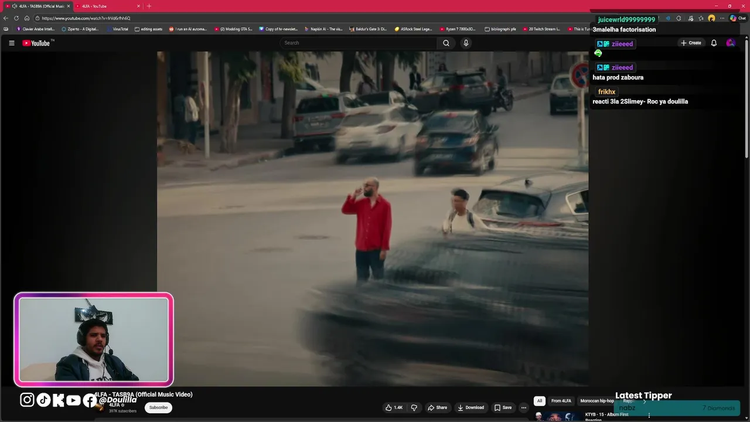Click the Create button
The image size is (750, 422).
[x=691, y=43]
